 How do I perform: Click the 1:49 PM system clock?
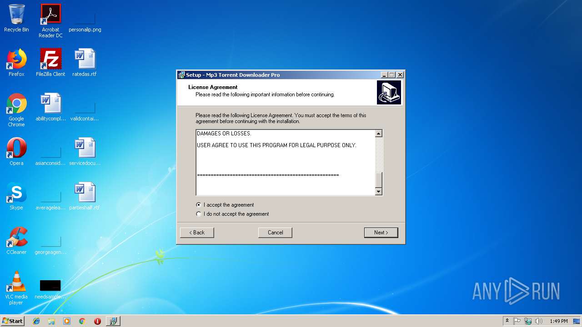pos(558,321)
